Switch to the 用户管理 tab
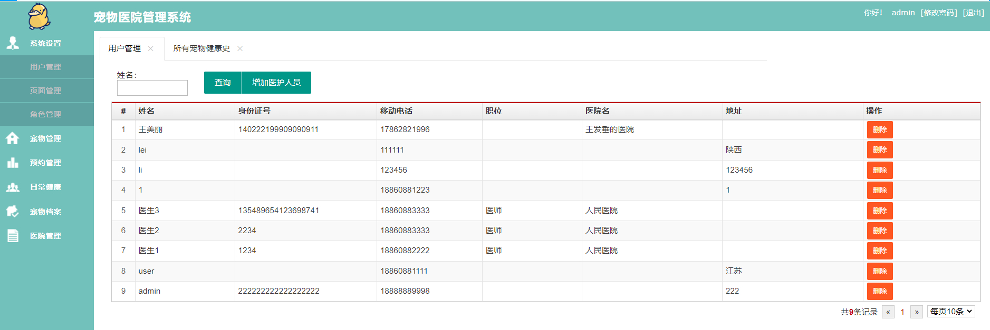 [124, 48]
